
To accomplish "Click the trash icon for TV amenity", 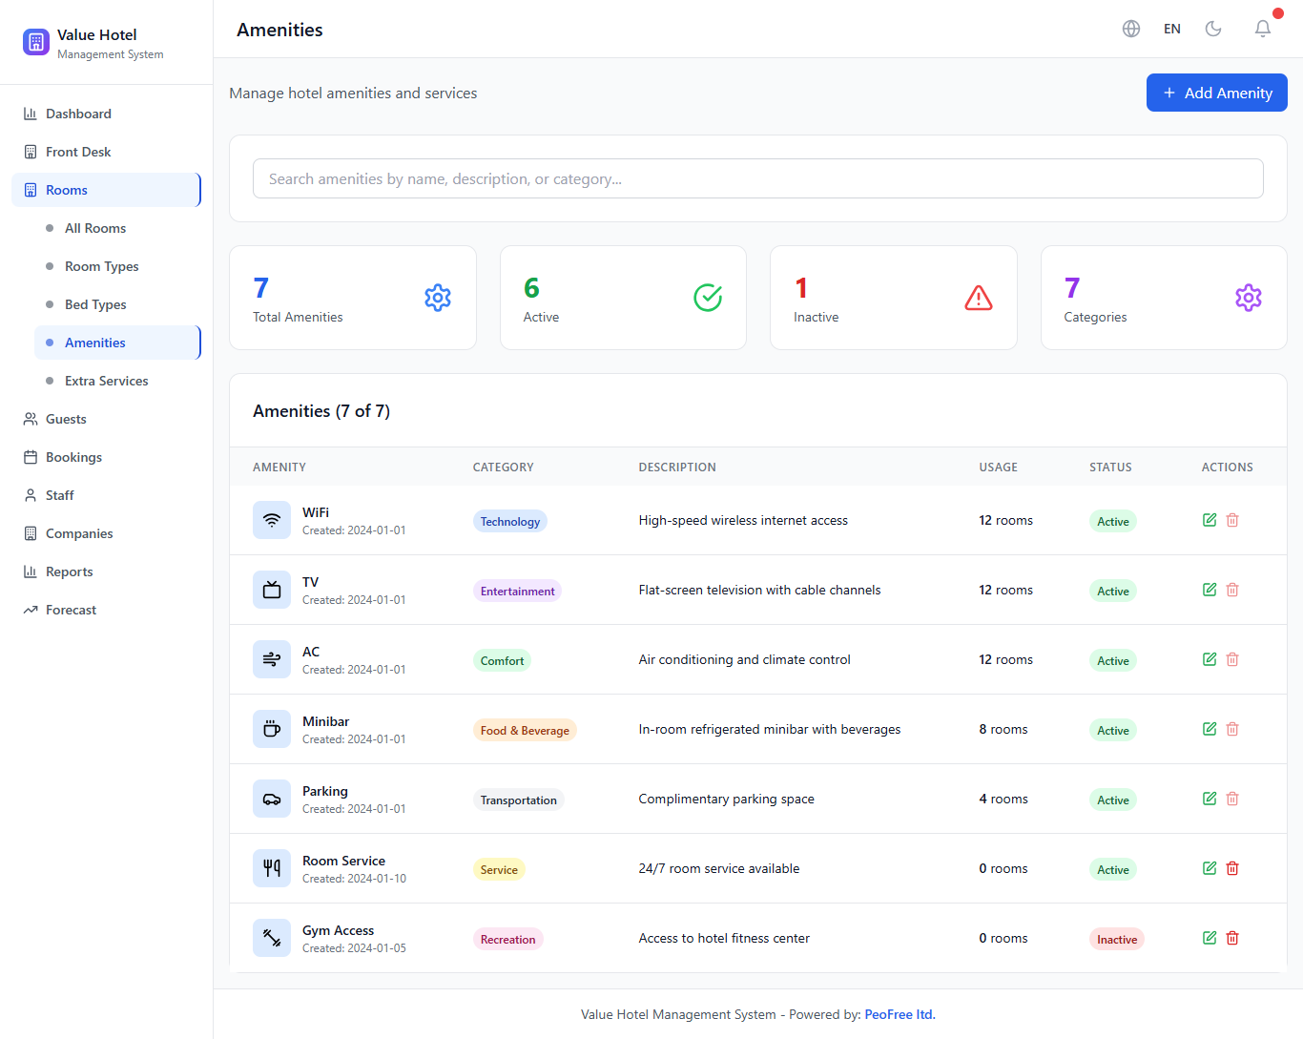I will click(x=1232, y=590).
